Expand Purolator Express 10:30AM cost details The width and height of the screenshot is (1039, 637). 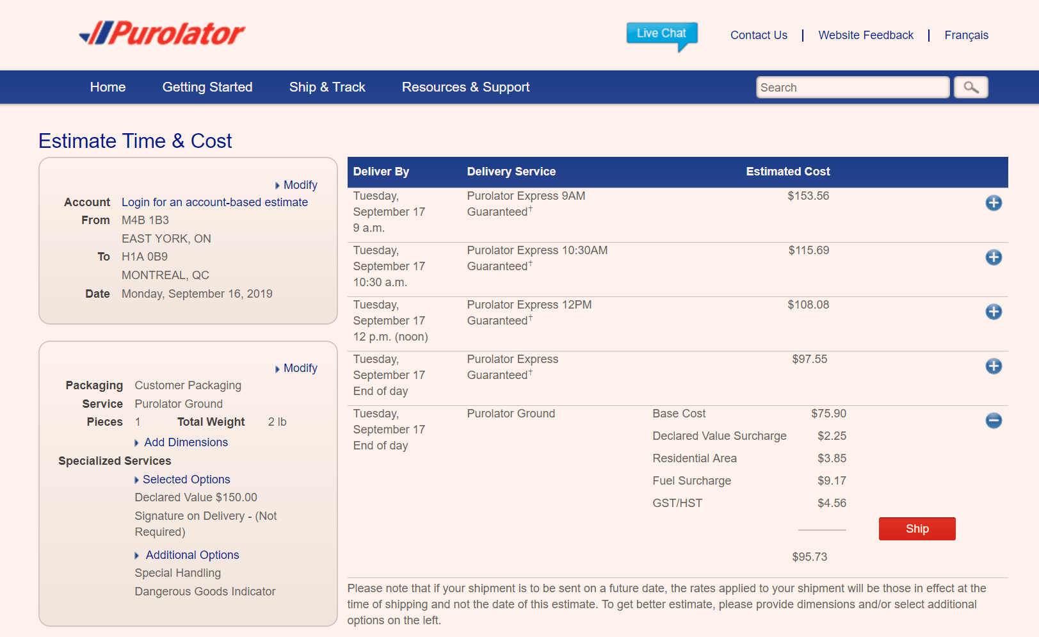(x=994, y=257)
